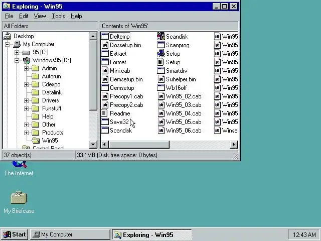Open the Tools menu
This screenshot has width=321, height=241.
[58, 16]
